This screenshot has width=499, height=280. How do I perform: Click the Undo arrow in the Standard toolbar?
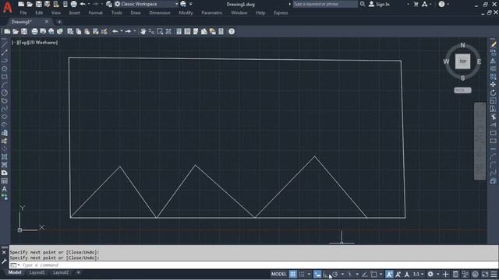pos(115,31)
